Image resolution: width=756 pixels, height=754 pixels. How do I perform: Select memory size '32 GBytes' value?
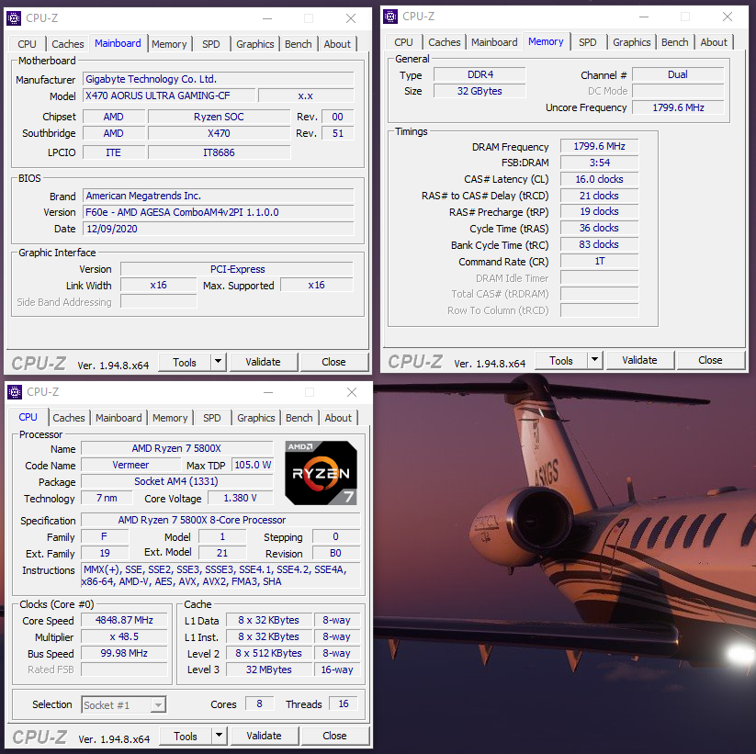(x=480, y=91)
